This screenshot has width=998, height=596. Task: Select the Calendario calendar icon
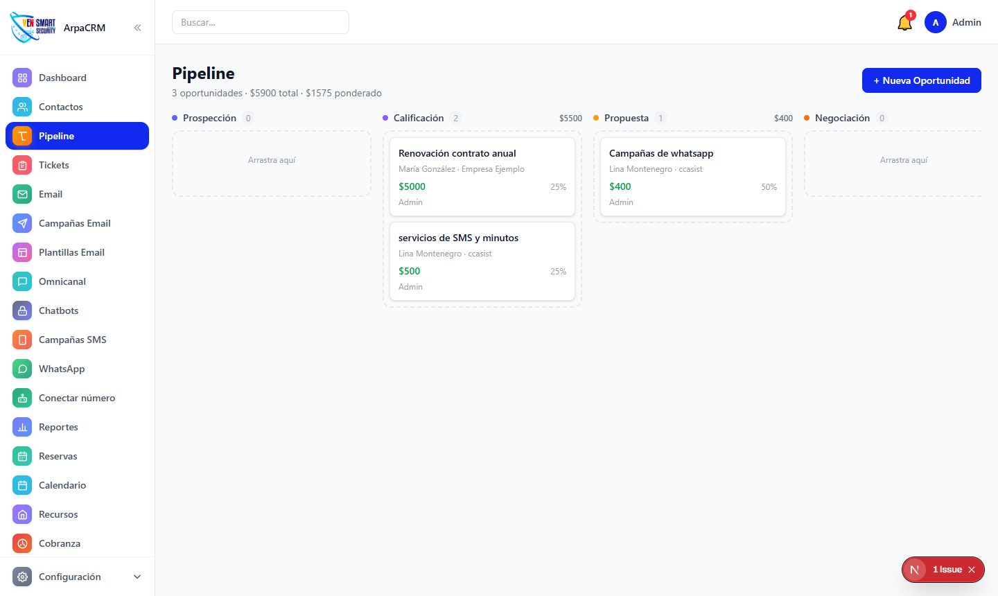(22, 485)
